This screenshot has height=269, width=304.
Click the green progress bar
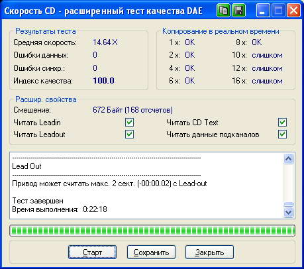click(152, 231)
